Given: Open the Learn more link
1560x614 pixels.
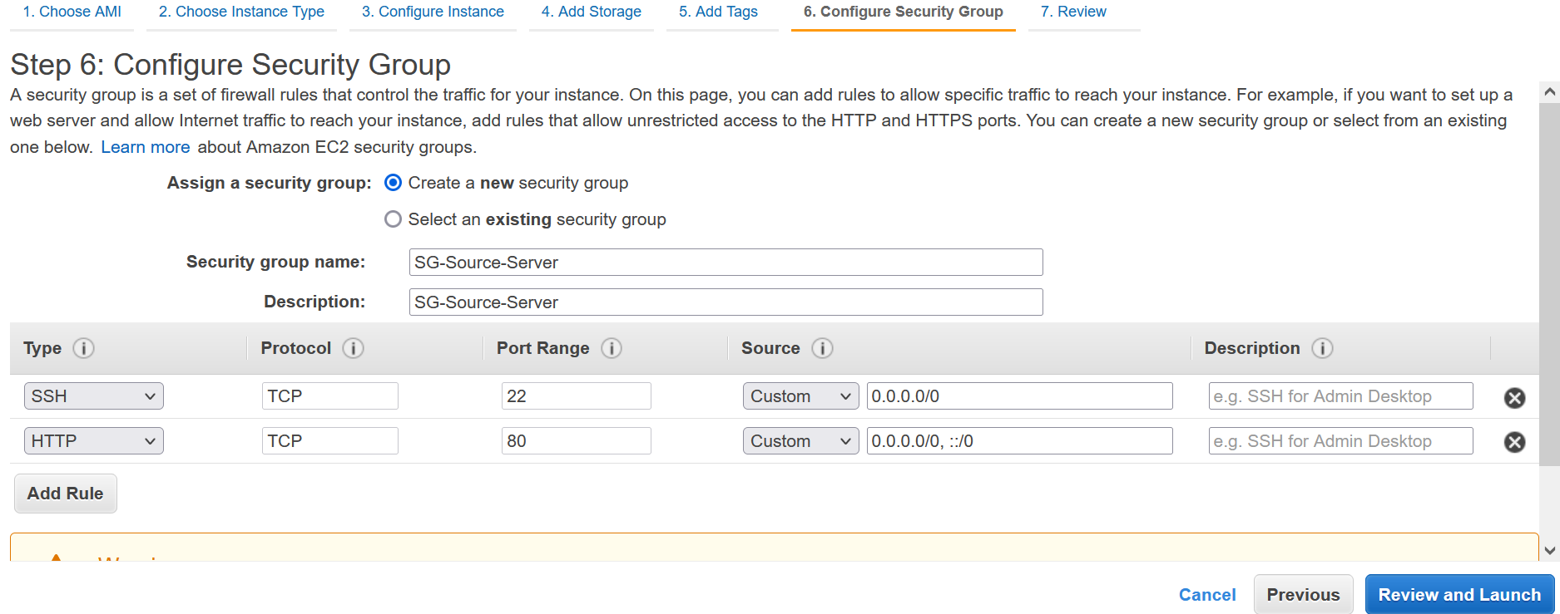Looking at the screenshot, I should pos(146,147).
